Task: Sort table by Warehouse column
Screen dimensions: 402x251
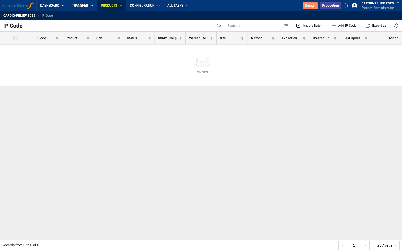Action: tap(211, 38)
